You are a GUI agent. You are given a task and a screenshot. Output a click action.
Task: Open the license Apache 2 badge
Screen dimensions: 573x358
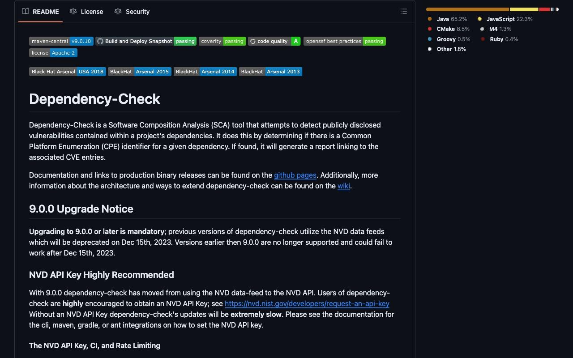pyautogui.click(x=53, y=53)
